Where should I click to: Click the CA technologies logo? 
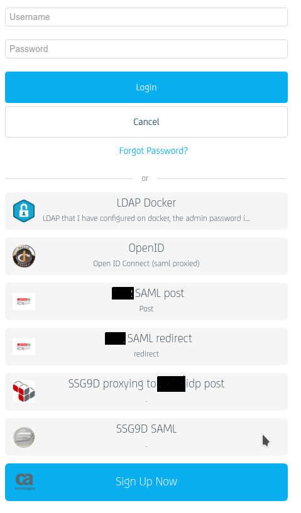[x=25, y=482]
